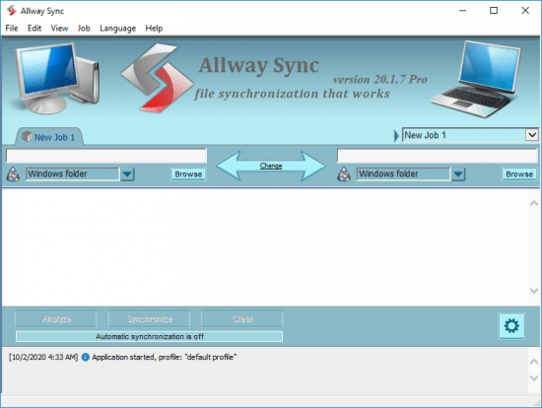The height and width of the screenshot is (408, 542).
Task: Click the log timestamp [10/2/2020 4:33 AM]
Action: (43, 357)
